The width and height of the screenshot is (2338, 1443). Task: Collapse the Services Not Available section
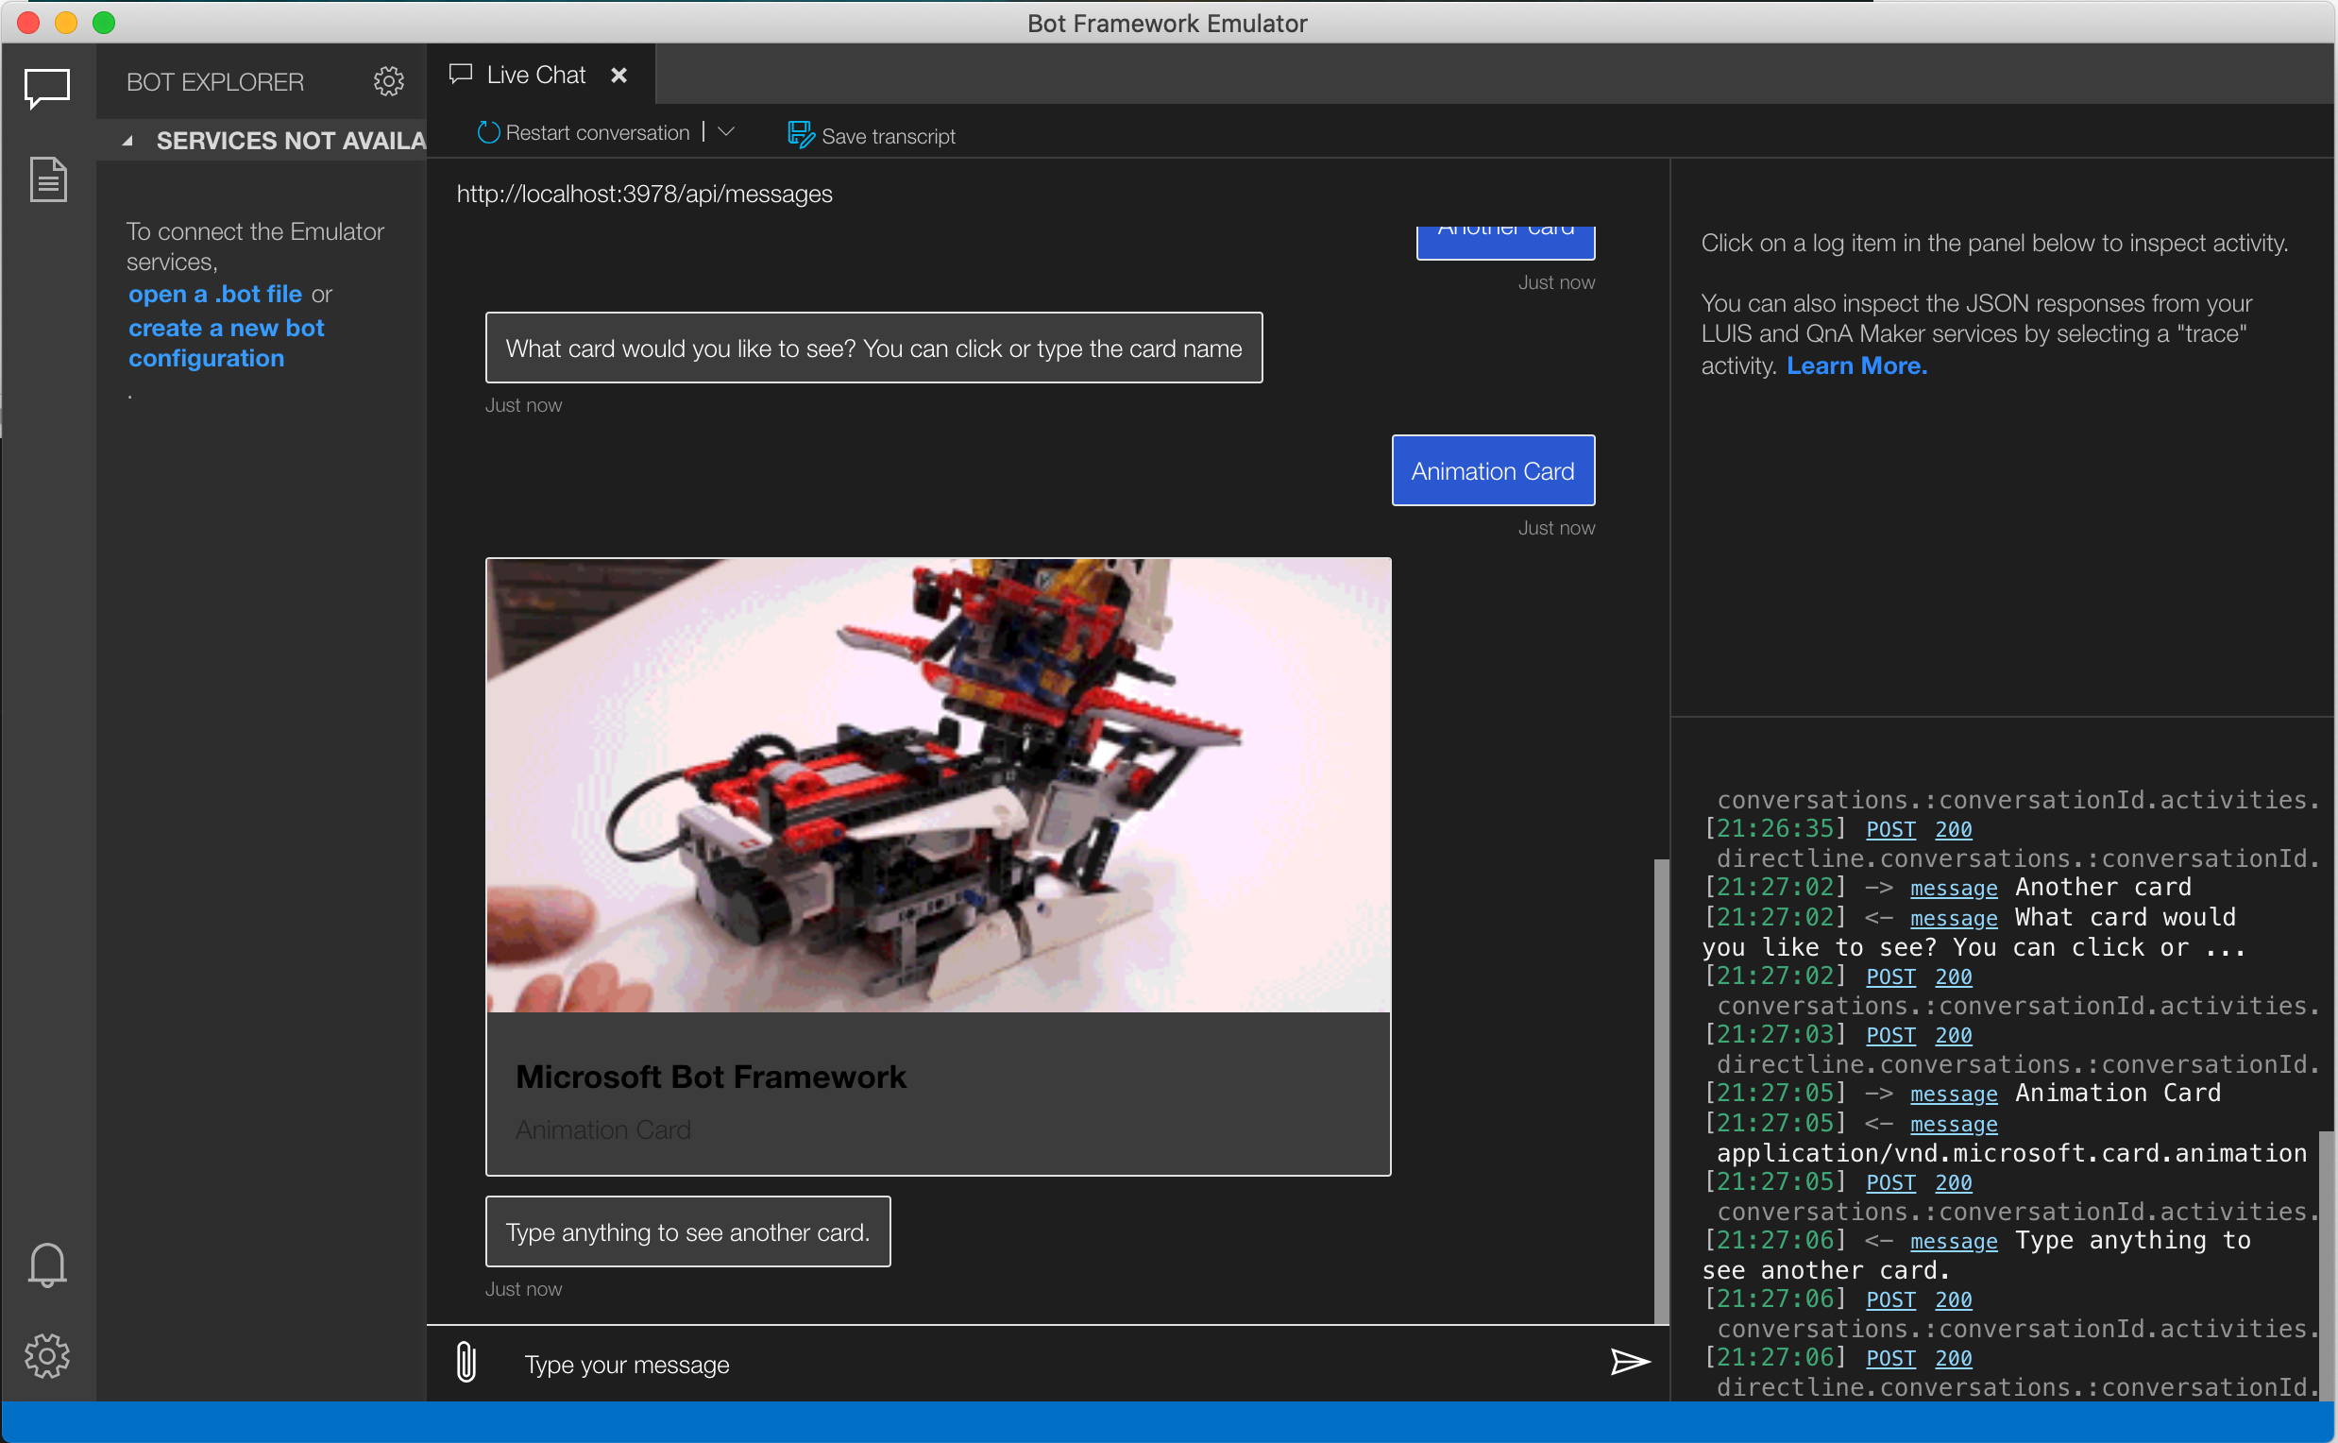127,142
